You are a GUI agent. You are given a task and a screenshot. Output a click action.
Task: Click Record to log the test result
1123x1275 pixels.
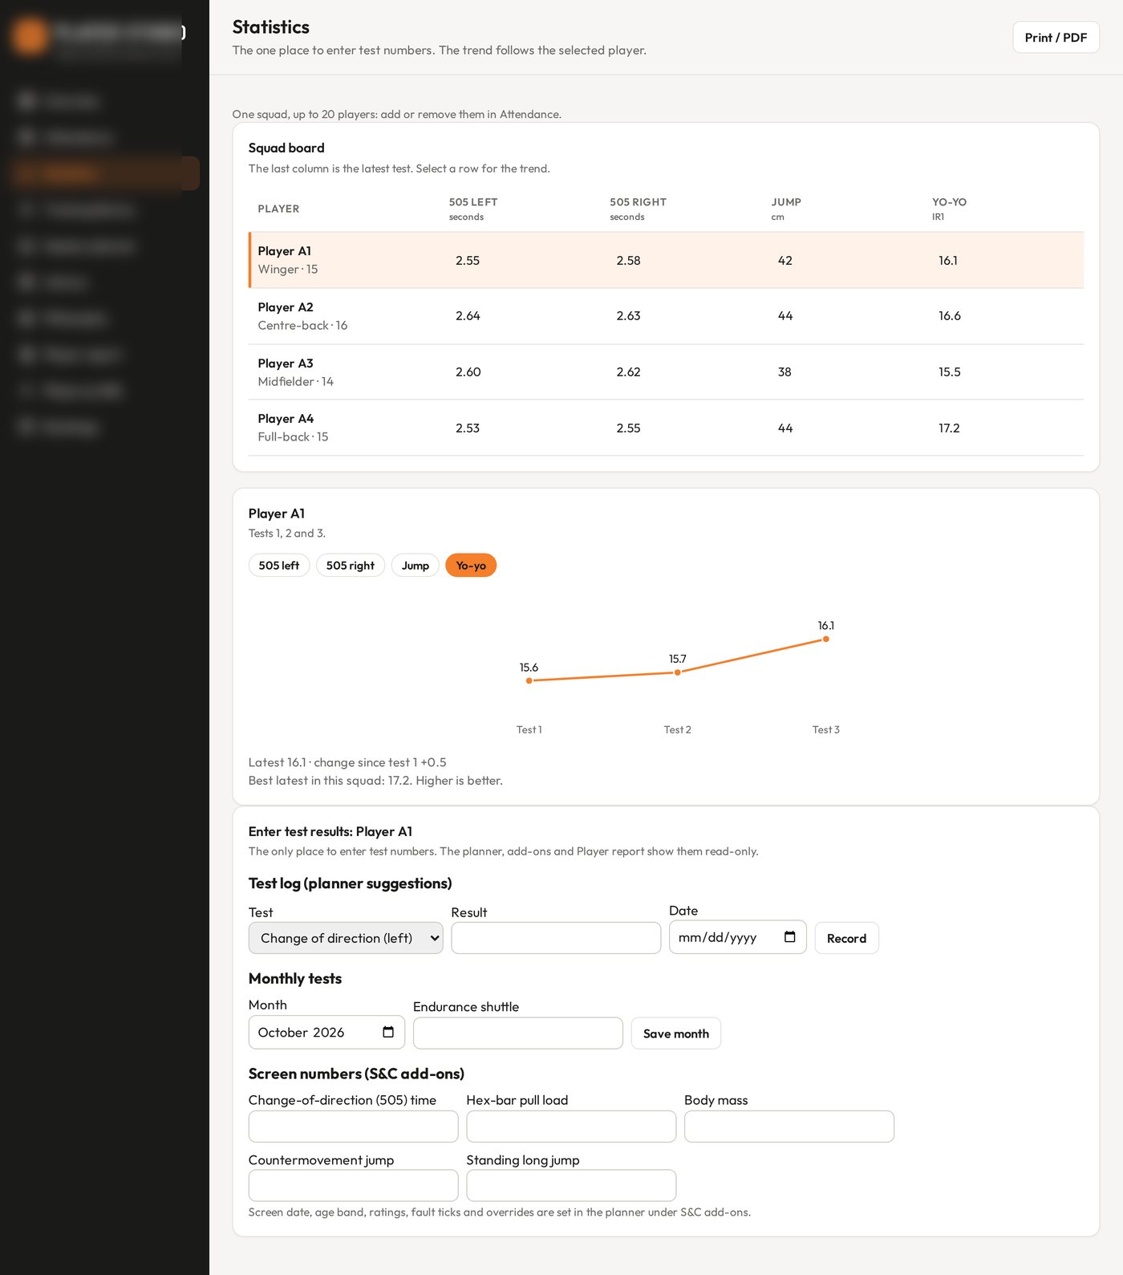pyautogui.click(x=846, y=938)
